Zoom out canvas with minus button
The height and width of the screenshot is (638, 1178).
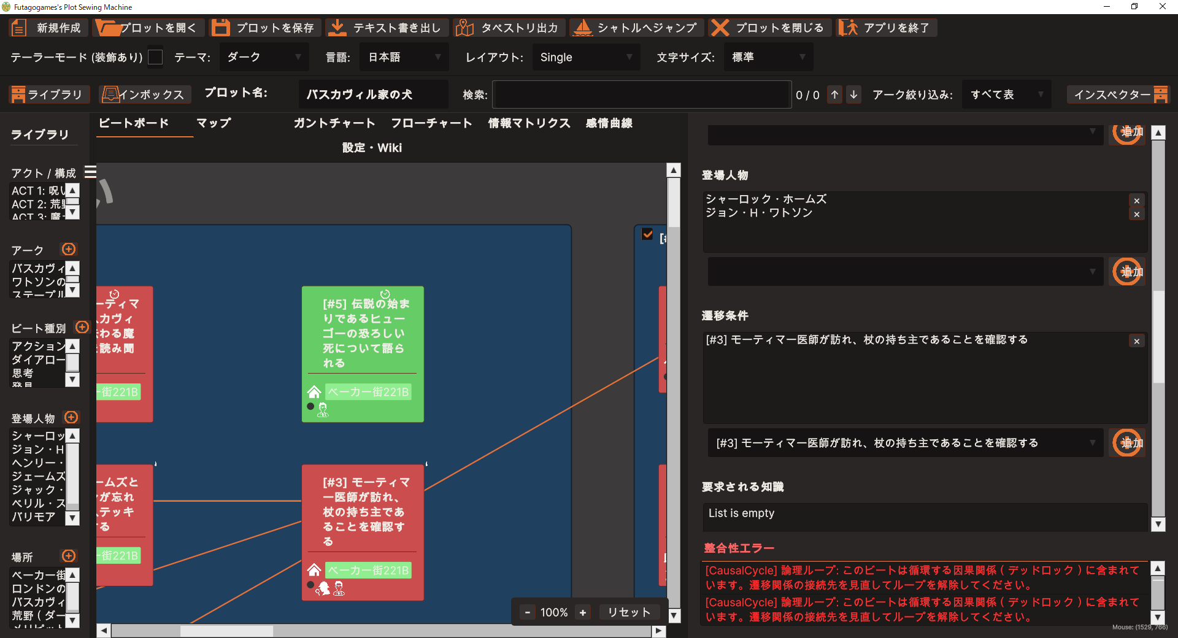(x=528, y=612)
